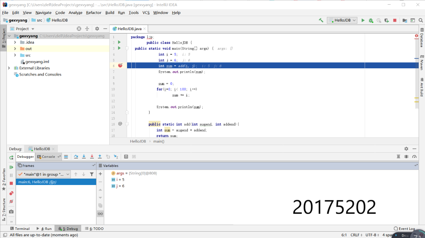The width and height of the screenshot is (425, 238).
Task: Open the Search Everywhere magnifier
Action: (421, 20)
